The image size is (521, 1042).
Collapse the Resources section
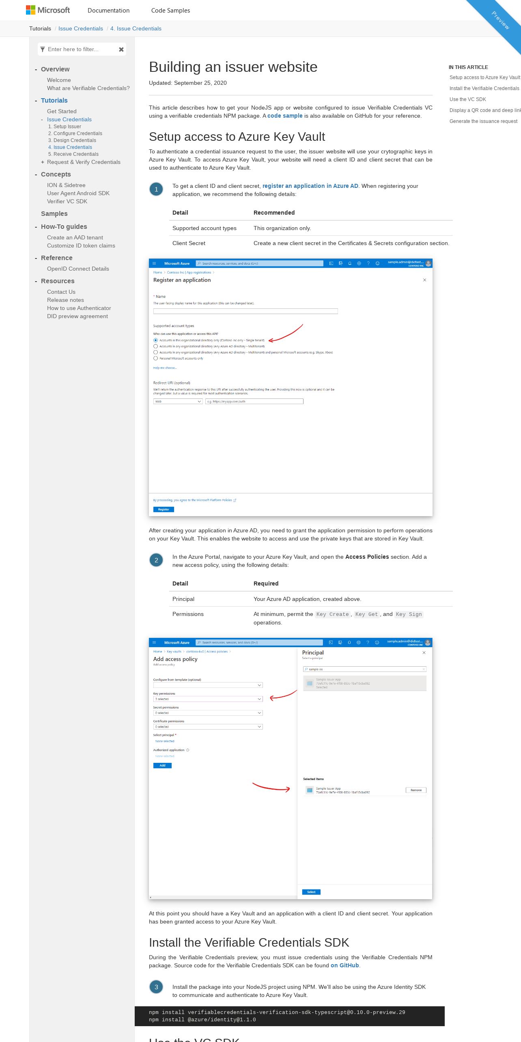tap(36, 281)
